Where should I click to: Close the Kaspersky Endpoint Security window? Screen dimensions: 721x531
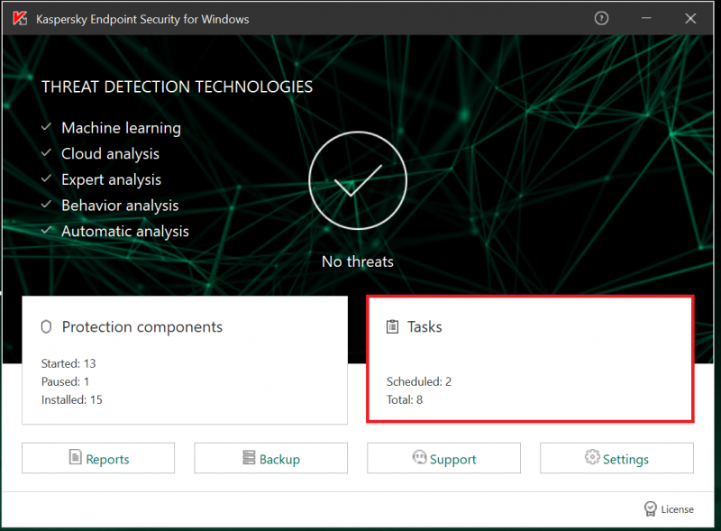click(690, 18)
